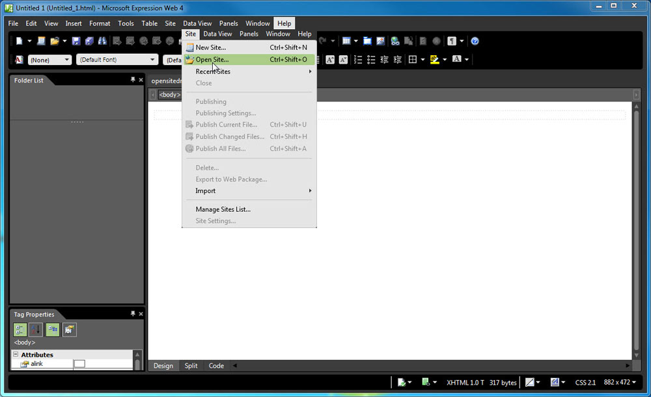Choose Manage Sites List...

[249, 209]
